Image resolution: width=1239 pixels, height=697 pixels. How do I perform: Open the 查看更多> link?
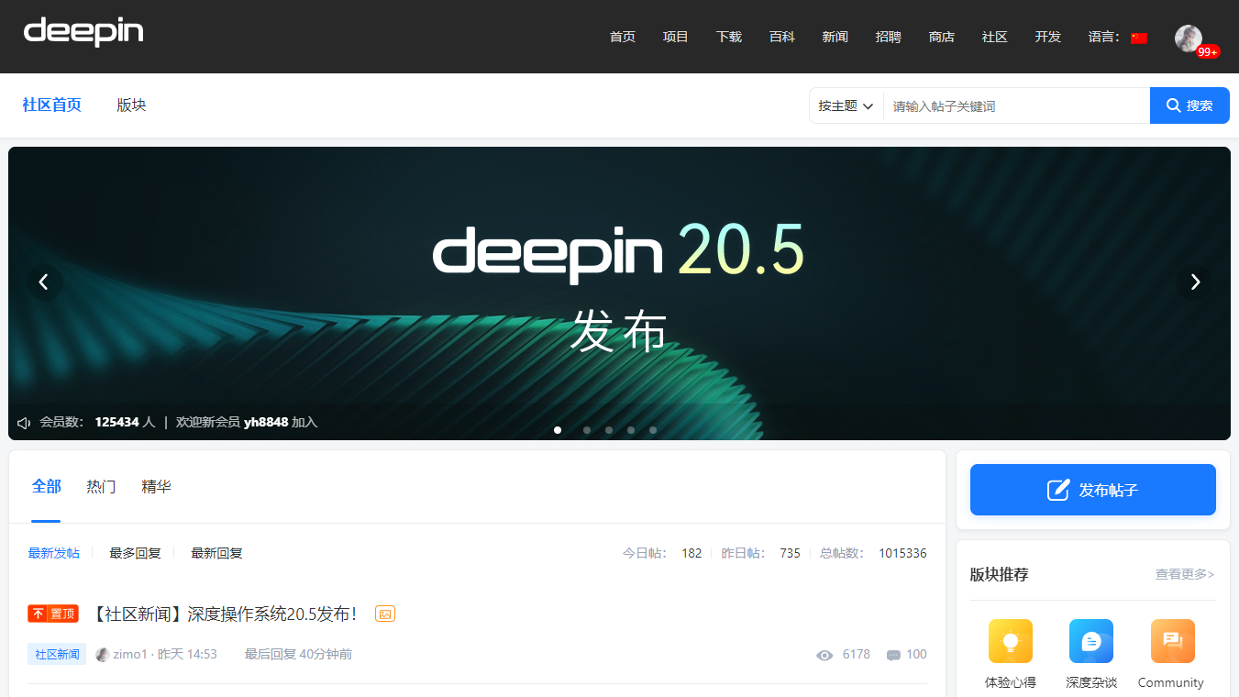[1185, 575]
